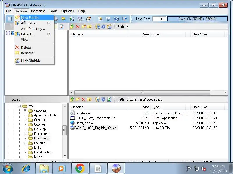Open the Bootable menu
Image resolution: width=233 pixels, height=174 pixels.
pos(38,11)
